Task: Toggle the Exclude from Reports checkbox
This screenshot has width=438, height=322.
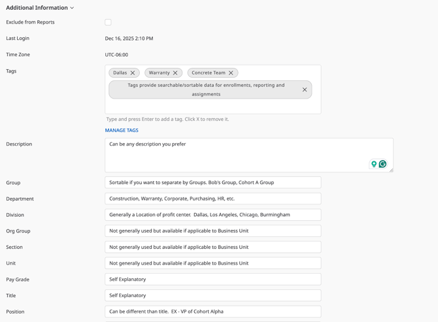Action: pos(108,22)
